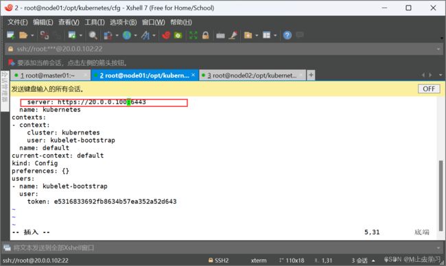Viewport: 446px width, 266px height.
Task: Click the green Xagent toolbar icon
Action: [x=178, y=35]
